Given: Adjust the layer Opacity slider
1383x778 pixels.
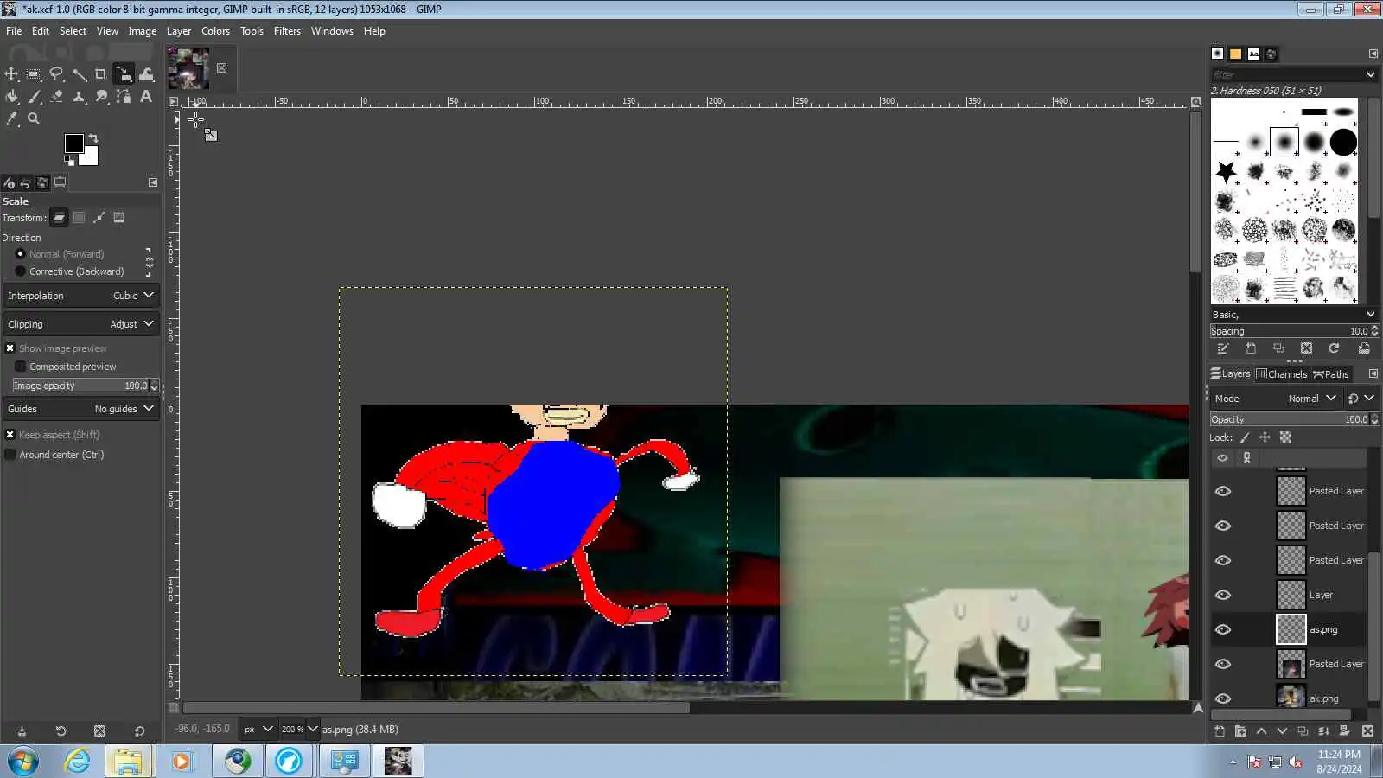Looking at the screenshot, I should [1289, 419].
